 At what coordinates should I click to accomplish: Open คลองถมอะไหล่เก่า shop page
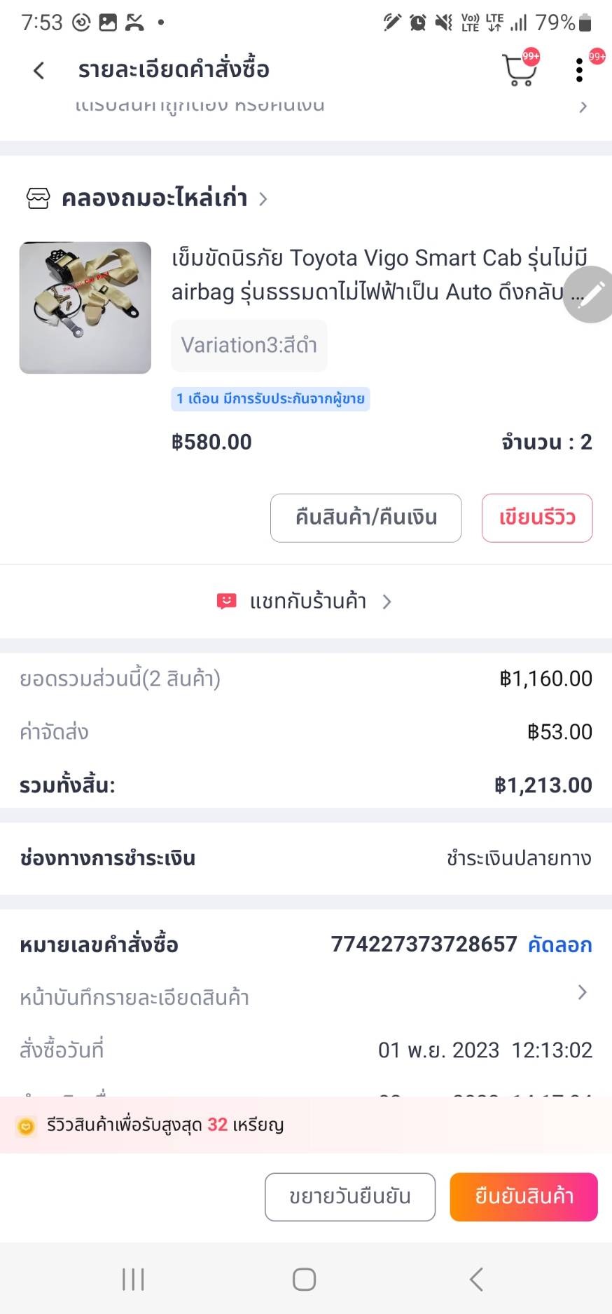pos(155,198)
